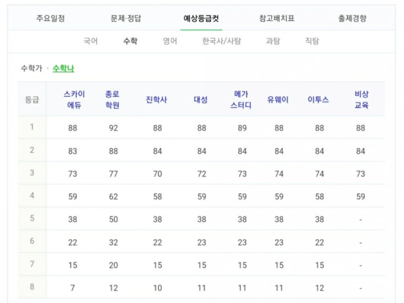Open the 한국사/사탐 subject tab
The height and width of the screenshot is (303, 404).
(222, 41)
